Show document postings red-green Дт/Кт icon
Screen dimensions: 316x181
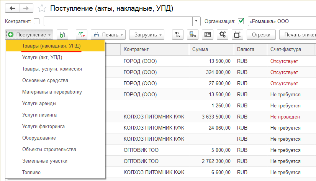pyautogui.click(x=82, y=35)
